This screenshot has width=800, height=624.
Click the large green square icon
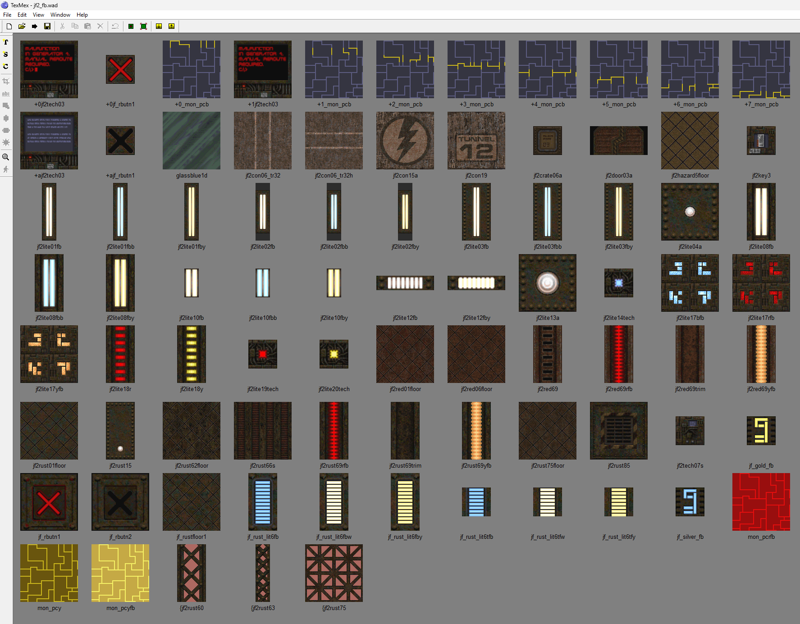[143, 27]
